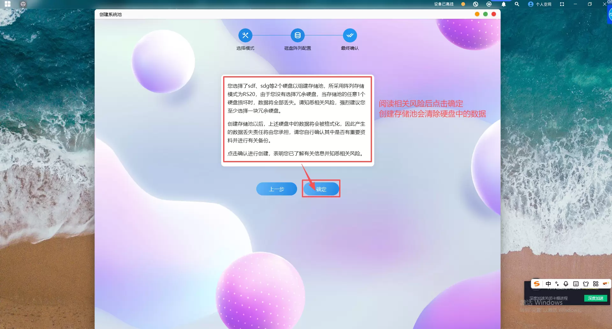
Task: Go back with the 上一步 button
Action: 276,189
